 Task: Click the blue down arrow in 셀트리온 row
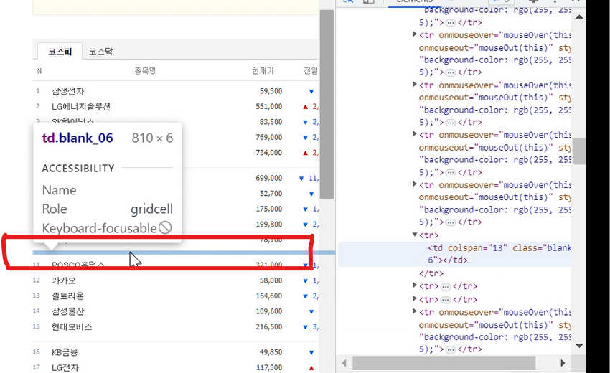306,296
